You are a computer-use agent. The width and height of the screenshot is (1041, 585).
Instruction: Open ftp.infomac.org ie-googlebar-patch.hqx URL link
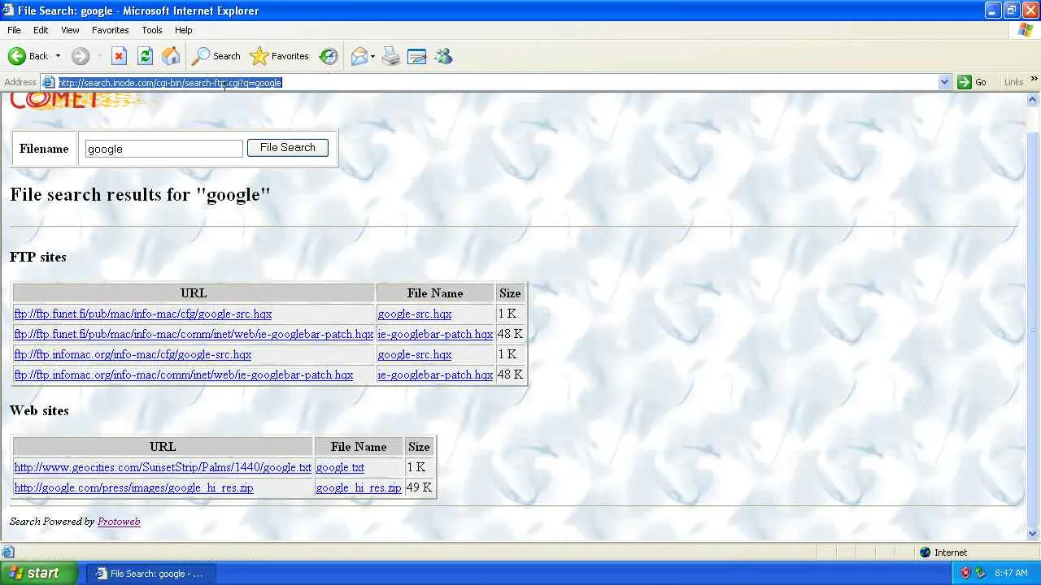[184, 375]
